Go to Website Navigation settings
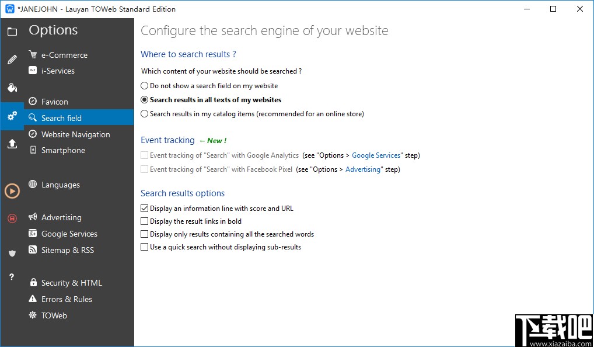 [75, 134]
